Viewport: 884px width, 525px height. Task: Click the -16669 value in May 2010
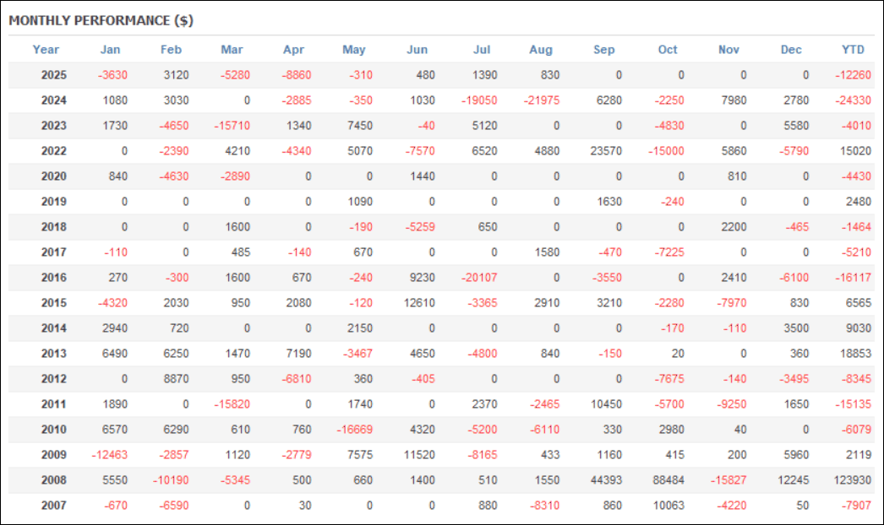point(354,430)
